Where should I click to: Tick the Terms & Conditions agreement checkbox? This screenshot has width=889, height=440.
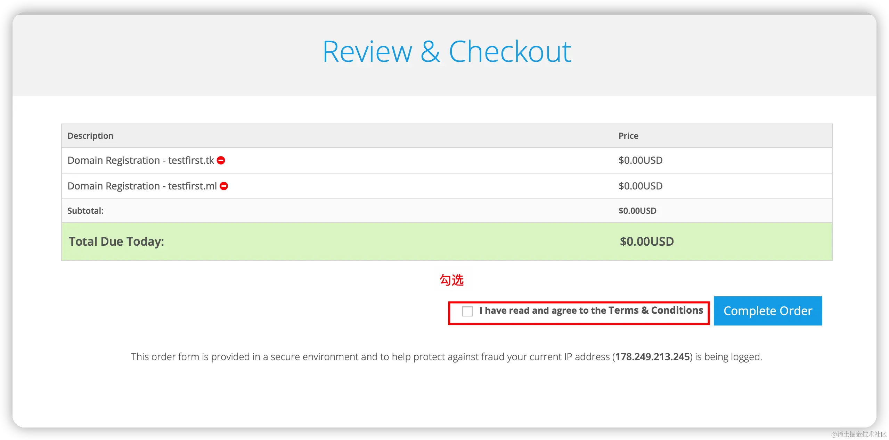click(467, 311)
